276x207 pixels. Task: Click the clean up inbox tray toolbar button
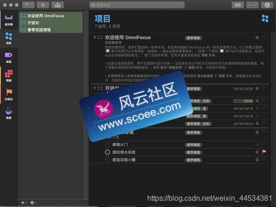pos(57,5)
